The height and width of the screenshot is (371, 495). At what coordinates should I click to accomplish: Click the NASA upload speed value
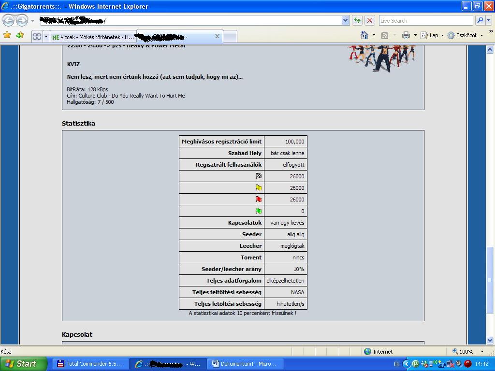click(x=298, y=292)
